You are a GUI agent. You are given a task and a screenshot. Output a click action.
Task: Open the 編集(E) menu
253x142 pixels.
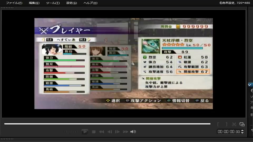(x=34, y=3)
